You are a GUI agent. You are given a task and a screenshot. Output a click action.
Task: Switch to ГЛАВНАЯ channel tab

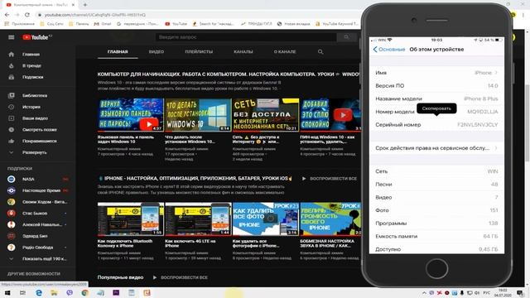coord(118,51)
